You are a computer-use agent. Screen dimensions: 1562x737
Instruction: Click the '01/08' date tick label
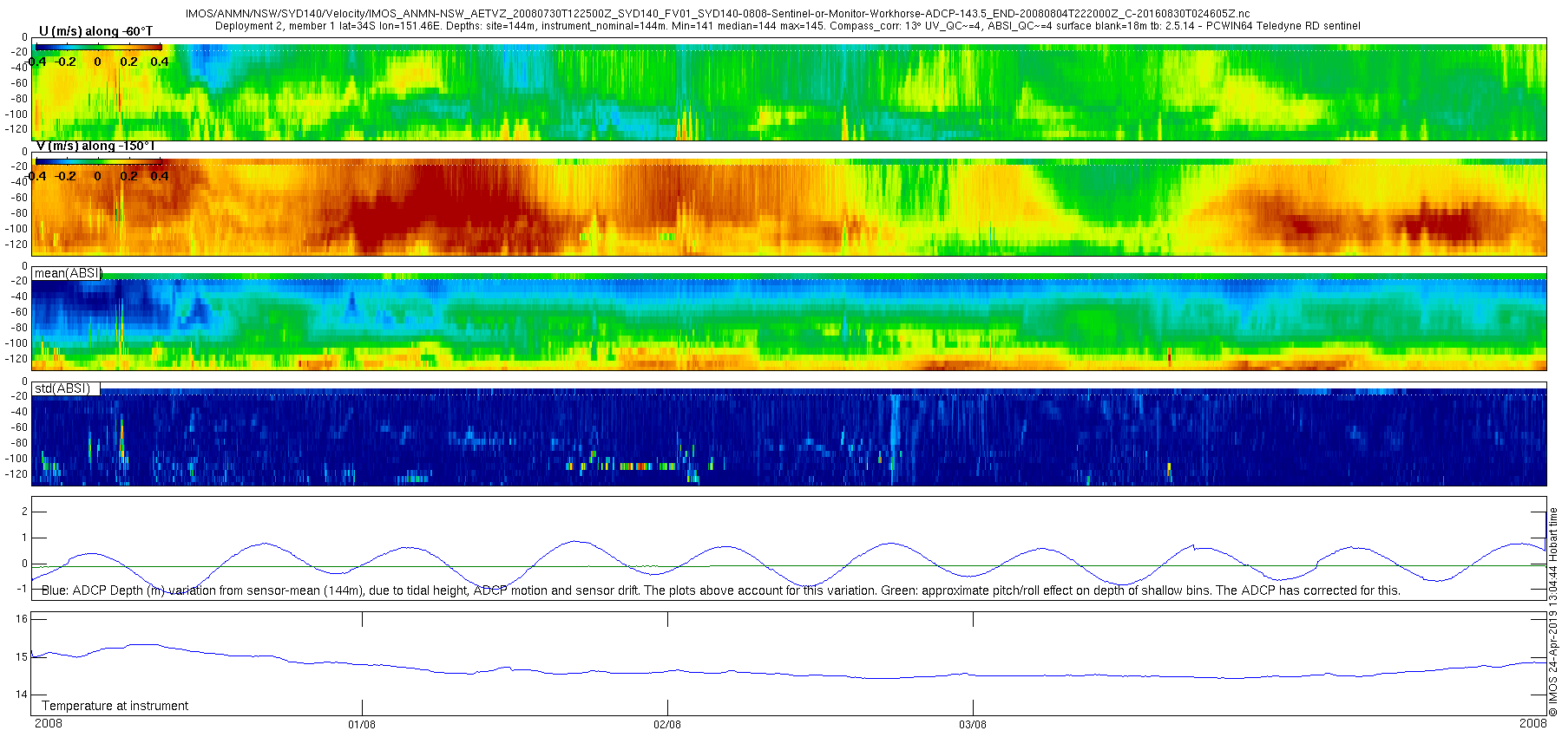tap(362, 724)
